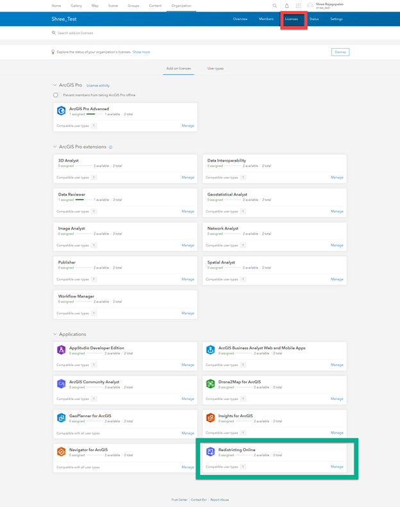
Task: Open Content in top menu
Action: (155, 6)
